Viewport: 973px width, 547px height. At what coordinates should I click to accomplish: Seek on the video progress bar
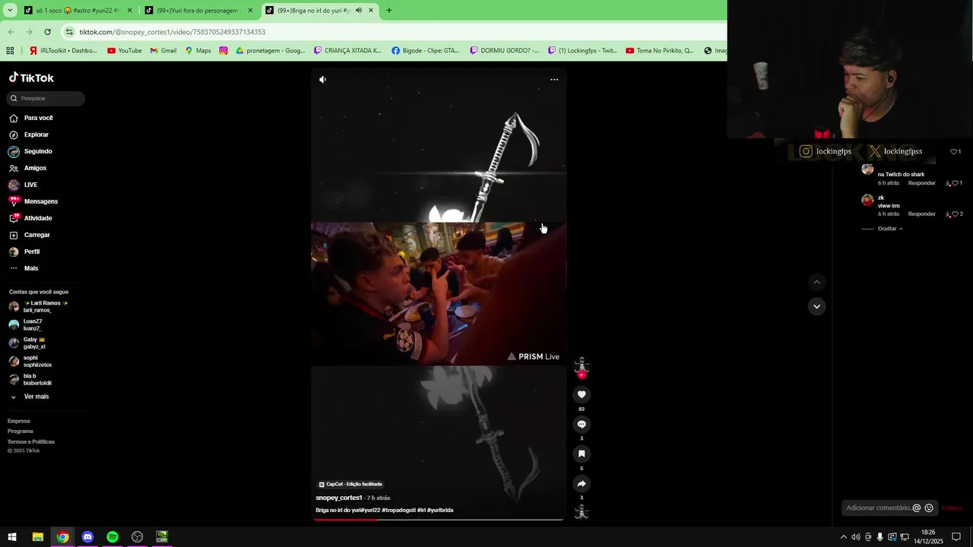[439, 520]
